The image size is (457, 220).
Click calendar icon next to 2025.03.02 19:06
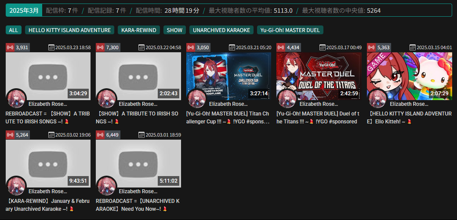pos(51,135)
